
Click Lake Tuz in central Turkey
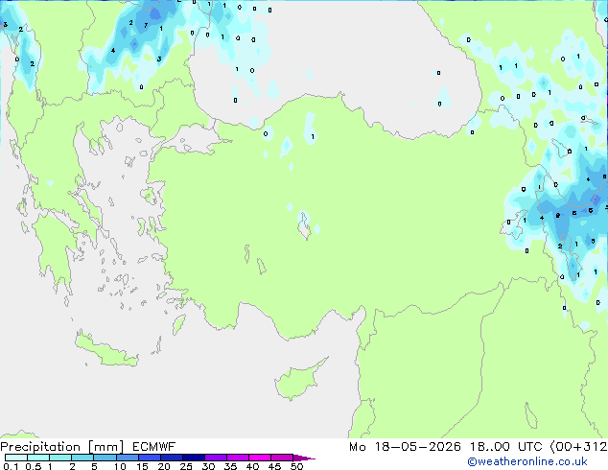pos(304,224)
